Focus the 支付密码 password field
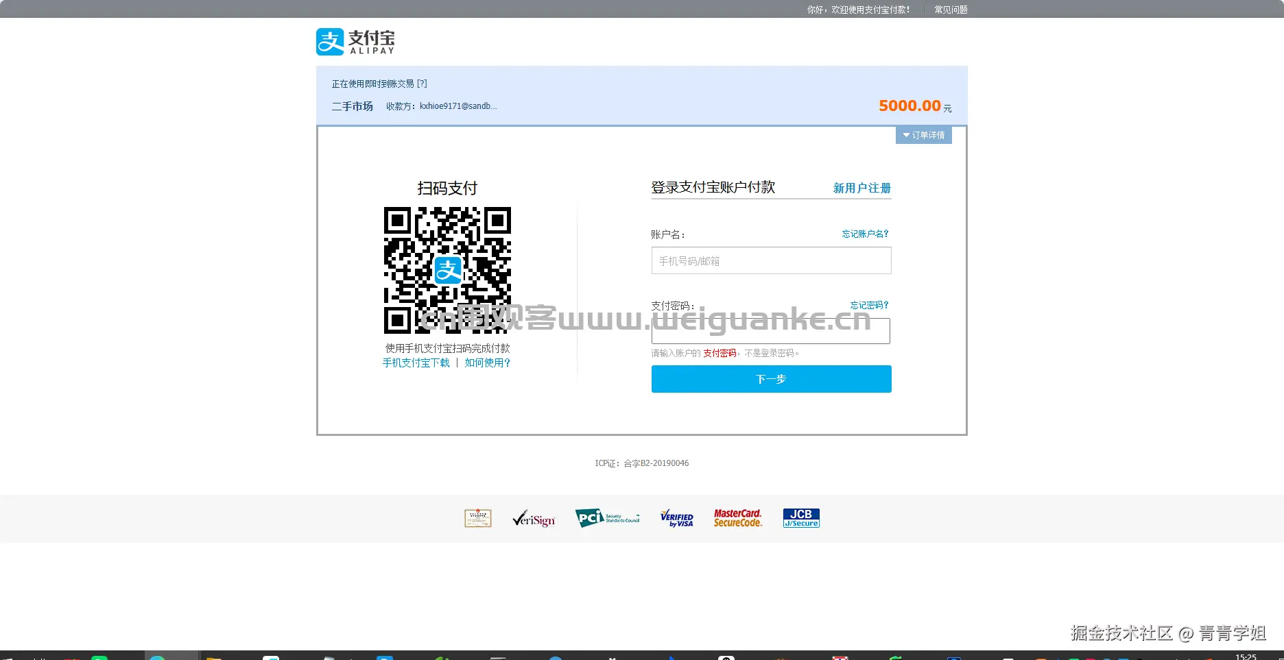Image resolution: width=1284 pixels, height=660 pixels. click(771, 331)
